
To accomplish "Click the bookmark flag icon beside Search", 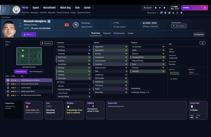I will 156,8.
